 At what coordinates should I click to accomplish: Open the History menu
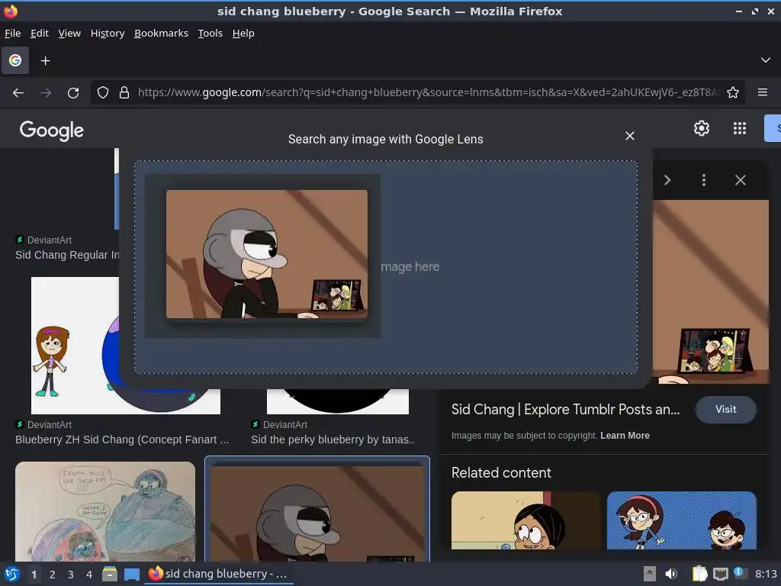pyautogui.click(x=107, y=34)
